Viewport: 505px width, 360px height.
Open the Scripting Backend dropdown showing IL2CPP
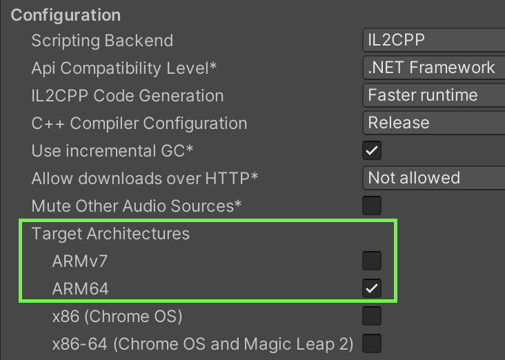point(433,40)
